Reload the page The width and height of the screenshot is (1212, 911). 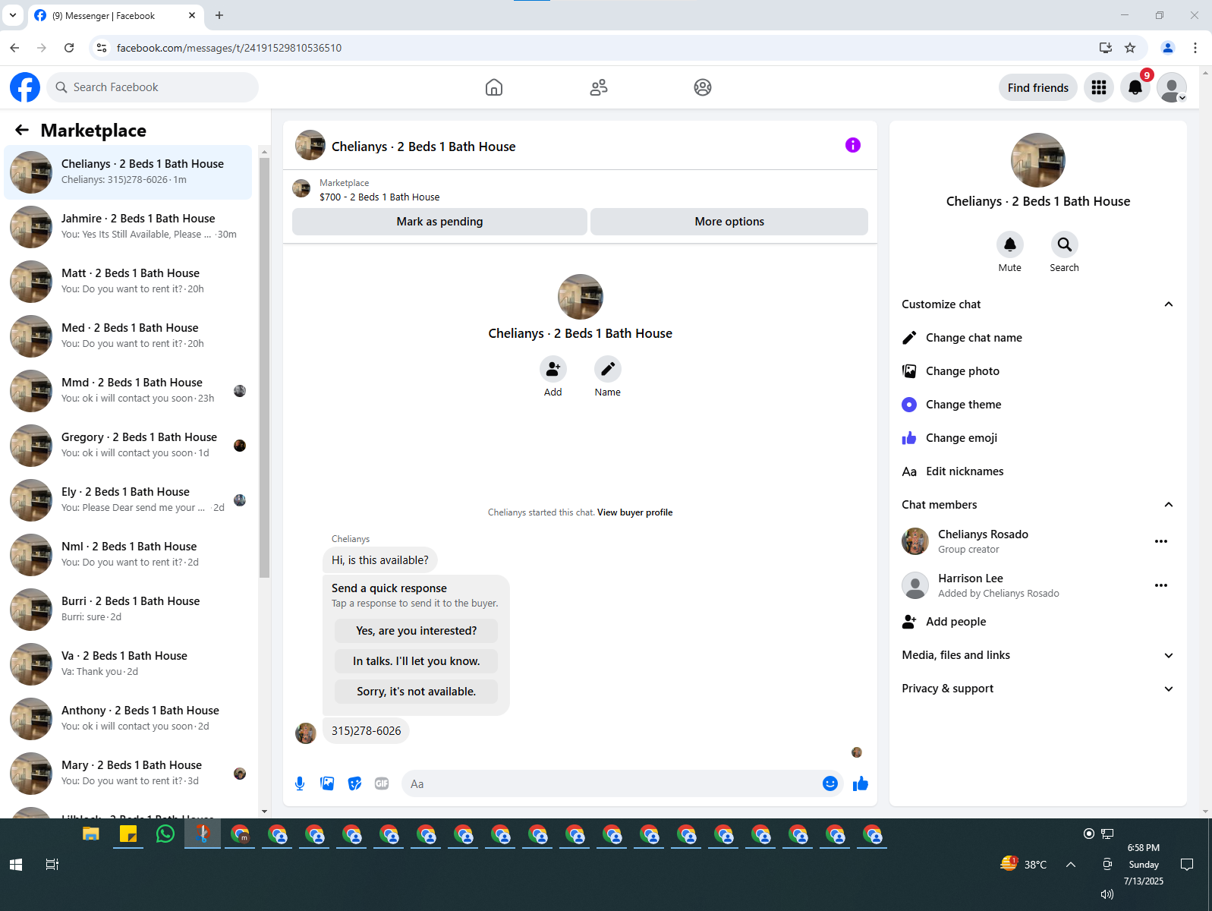69,48
